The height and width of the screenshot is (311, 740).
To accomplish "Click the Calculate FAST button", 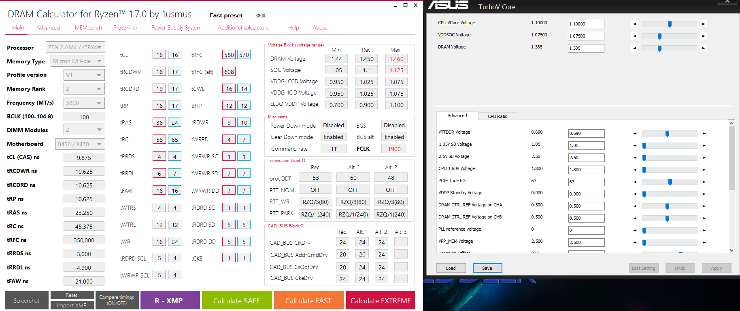I will pyautogui.click(x=308, y=300).
